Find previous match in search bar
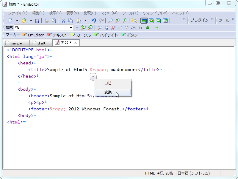 click(83, 27)
